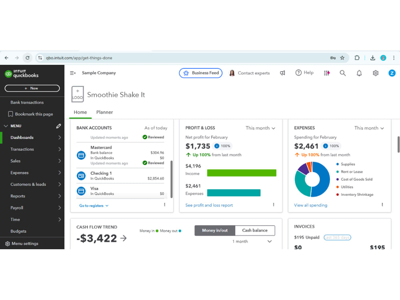Click the add LOGO placeholder
400x300 pixels.
point(78,94)
